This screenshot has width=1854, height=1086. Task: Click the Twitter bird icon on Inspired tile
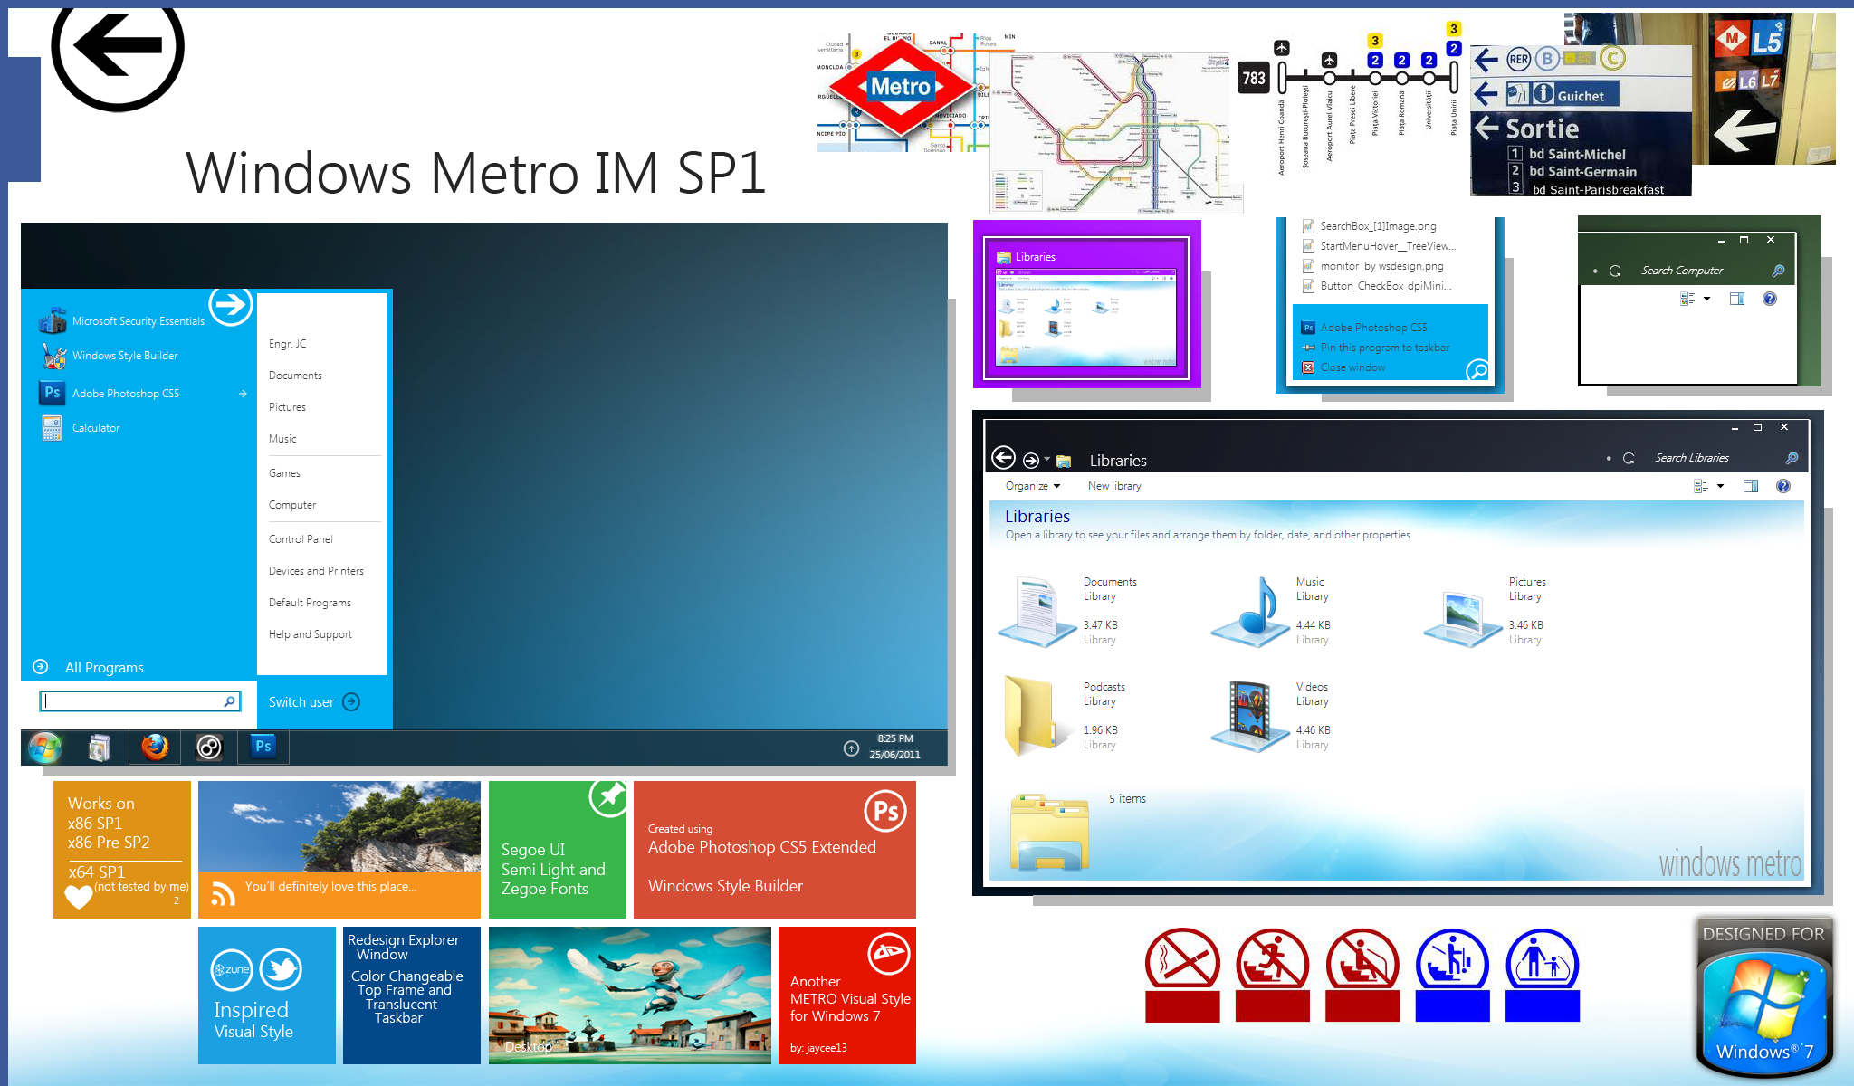pyautogui.click(x=281, y=969)
